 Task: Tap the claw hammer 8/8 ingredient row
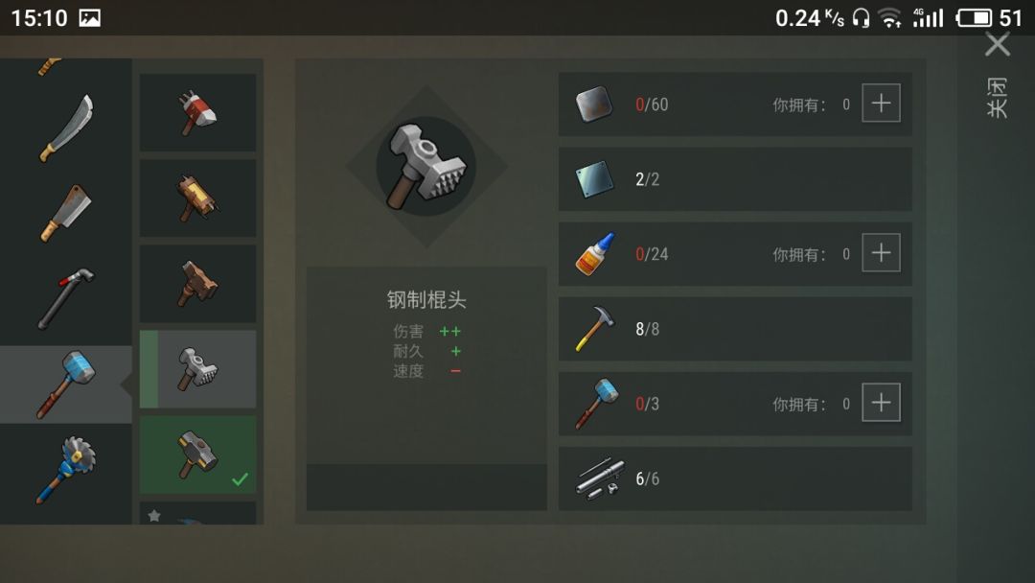click(735, 329)
